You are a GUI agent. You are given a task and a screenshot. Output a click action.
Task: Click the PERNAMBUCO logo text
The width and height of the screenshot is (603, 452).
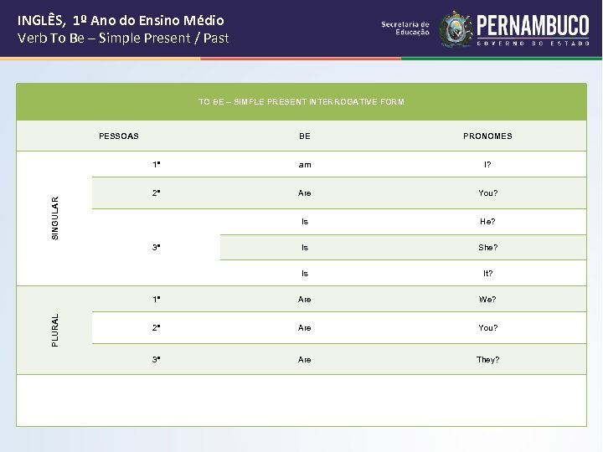(531, 24)
